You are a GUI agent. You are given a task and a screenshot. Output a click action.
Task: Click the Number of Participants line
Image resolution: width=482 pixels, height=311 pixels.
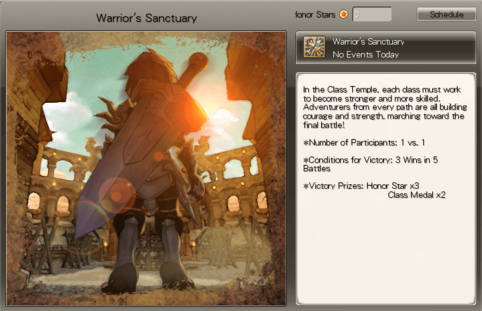tap(364, 143)
